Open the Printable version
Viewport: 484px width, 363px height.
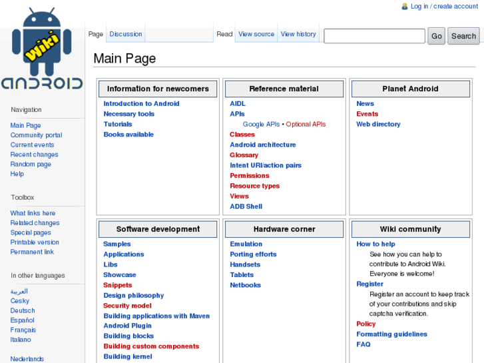click(35, 242)
